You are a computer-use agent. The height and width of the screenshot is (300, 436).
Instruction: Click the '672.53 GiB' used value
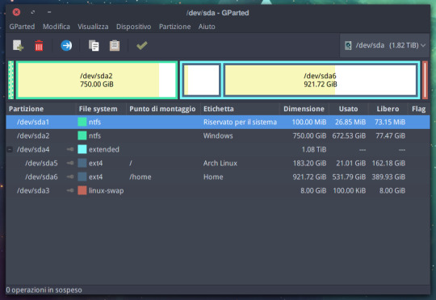tap(349, 135)
